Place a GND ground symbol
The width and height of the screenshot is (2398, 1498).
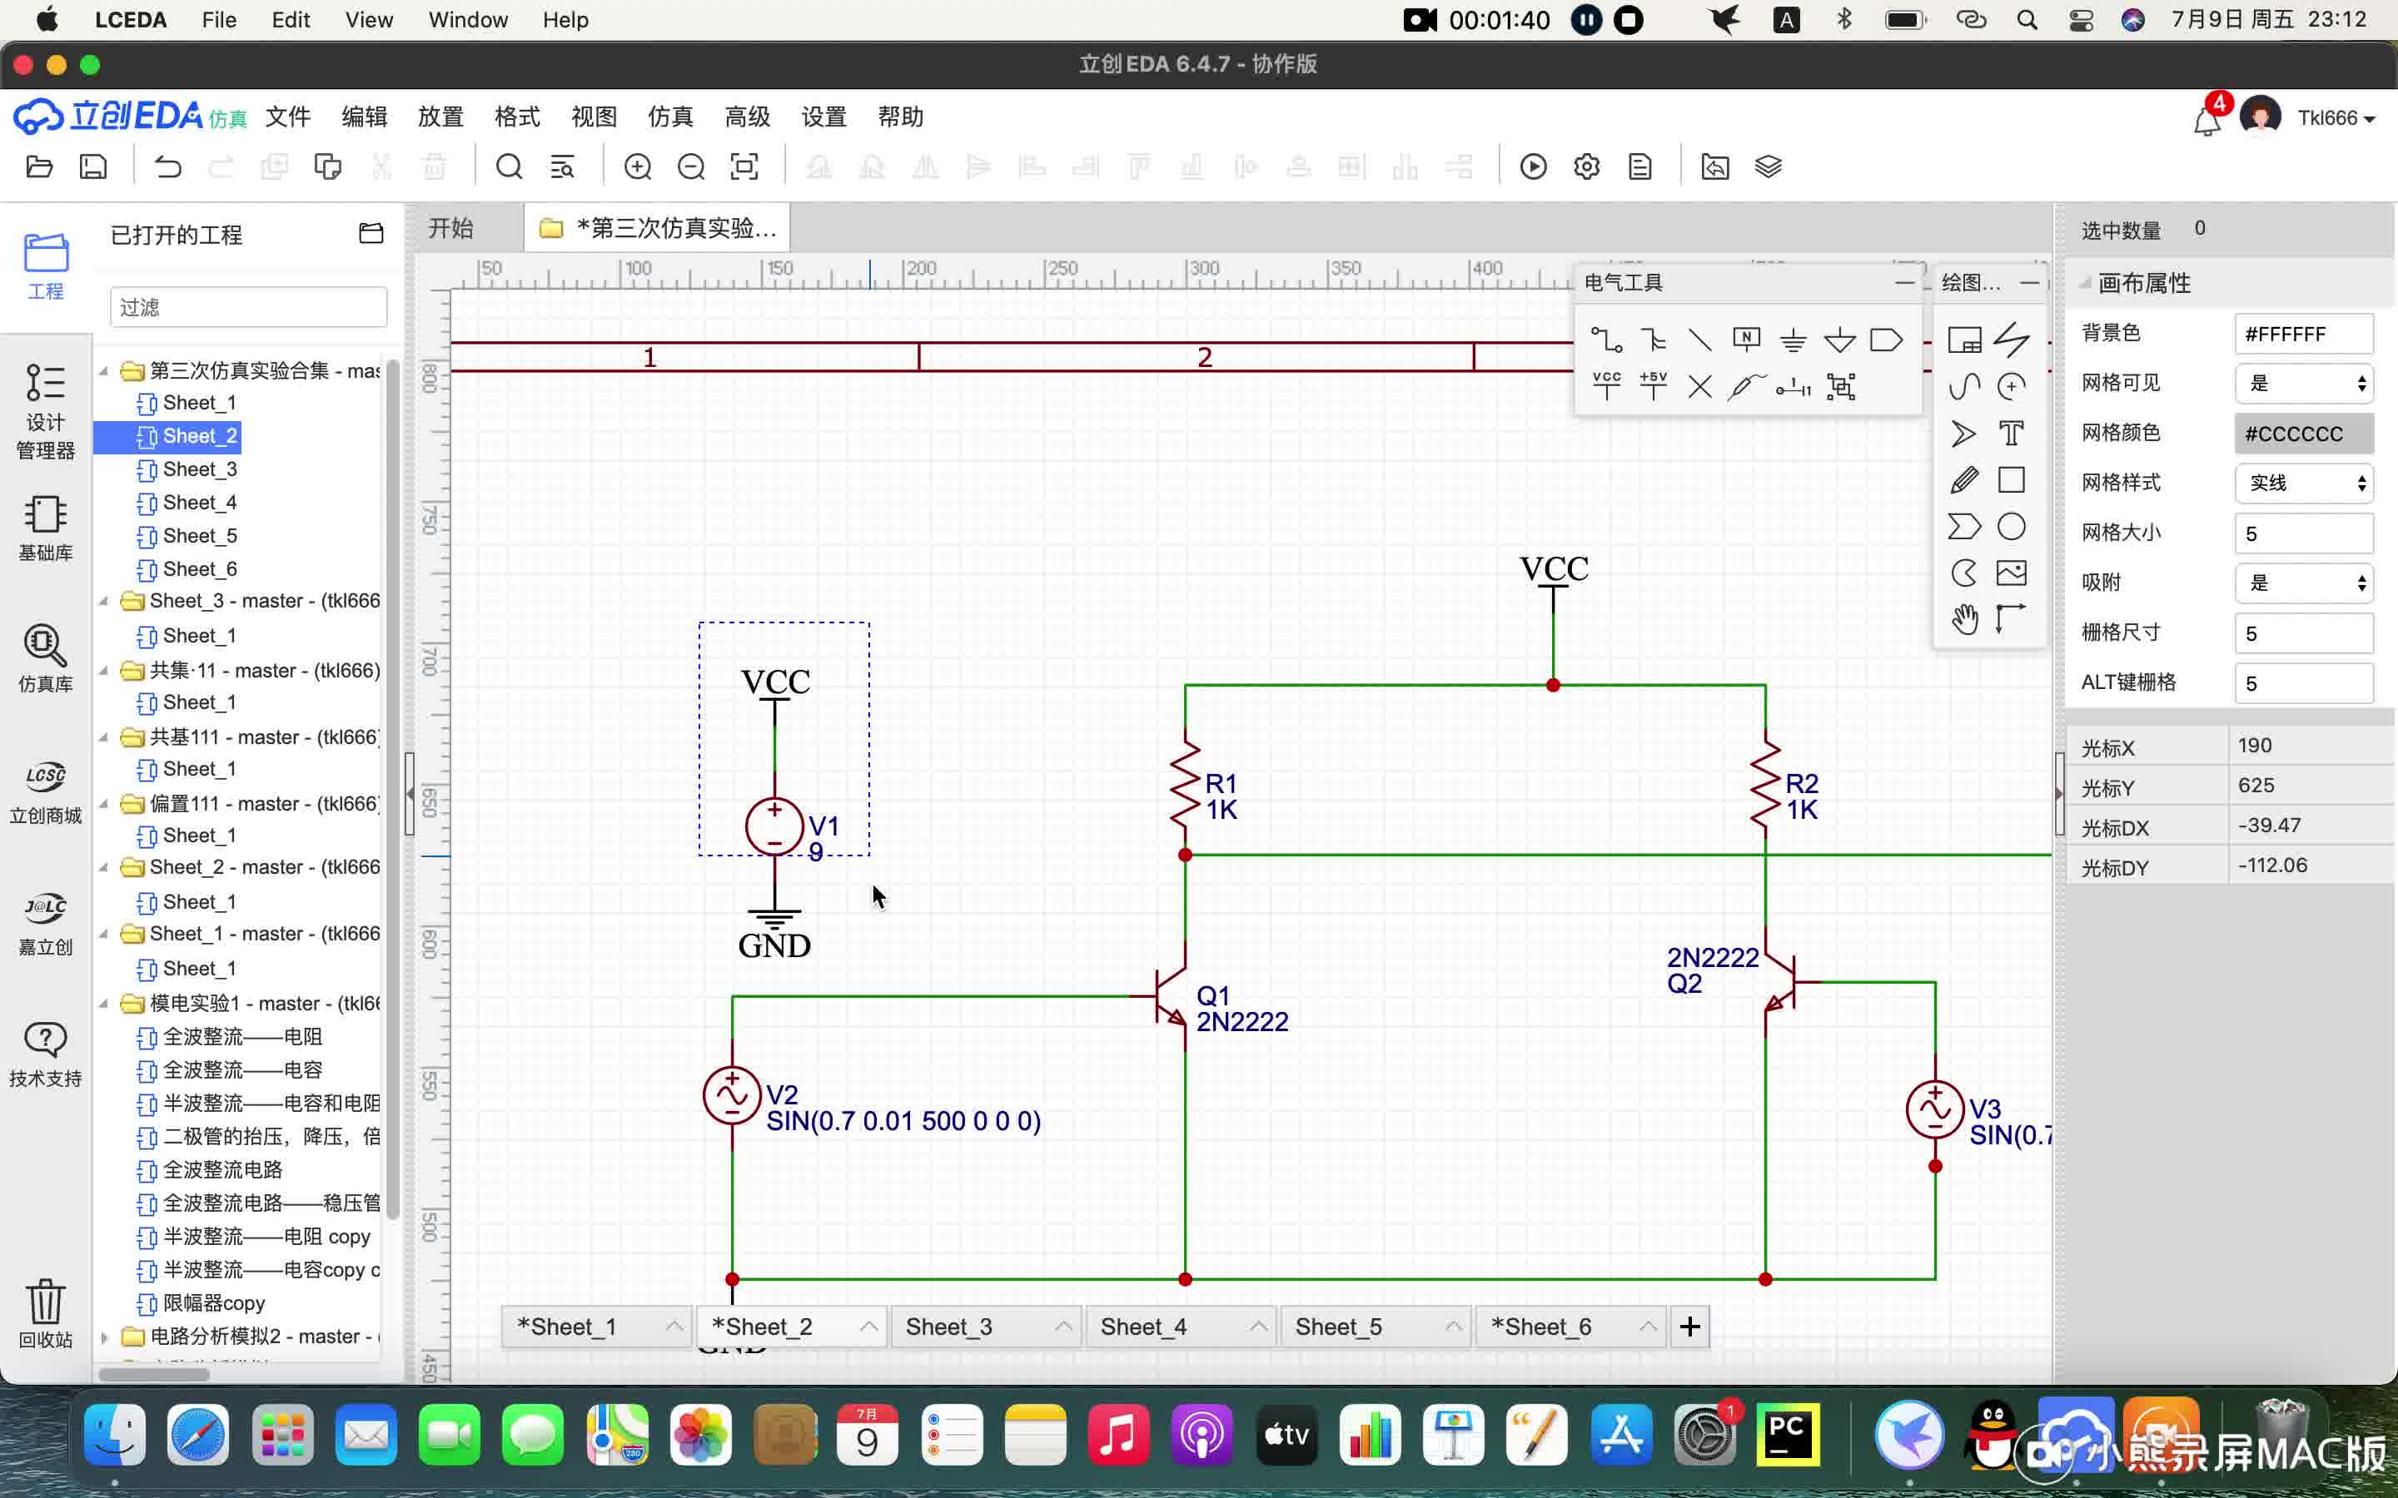pyautogui.click(x=1793, y=340)
